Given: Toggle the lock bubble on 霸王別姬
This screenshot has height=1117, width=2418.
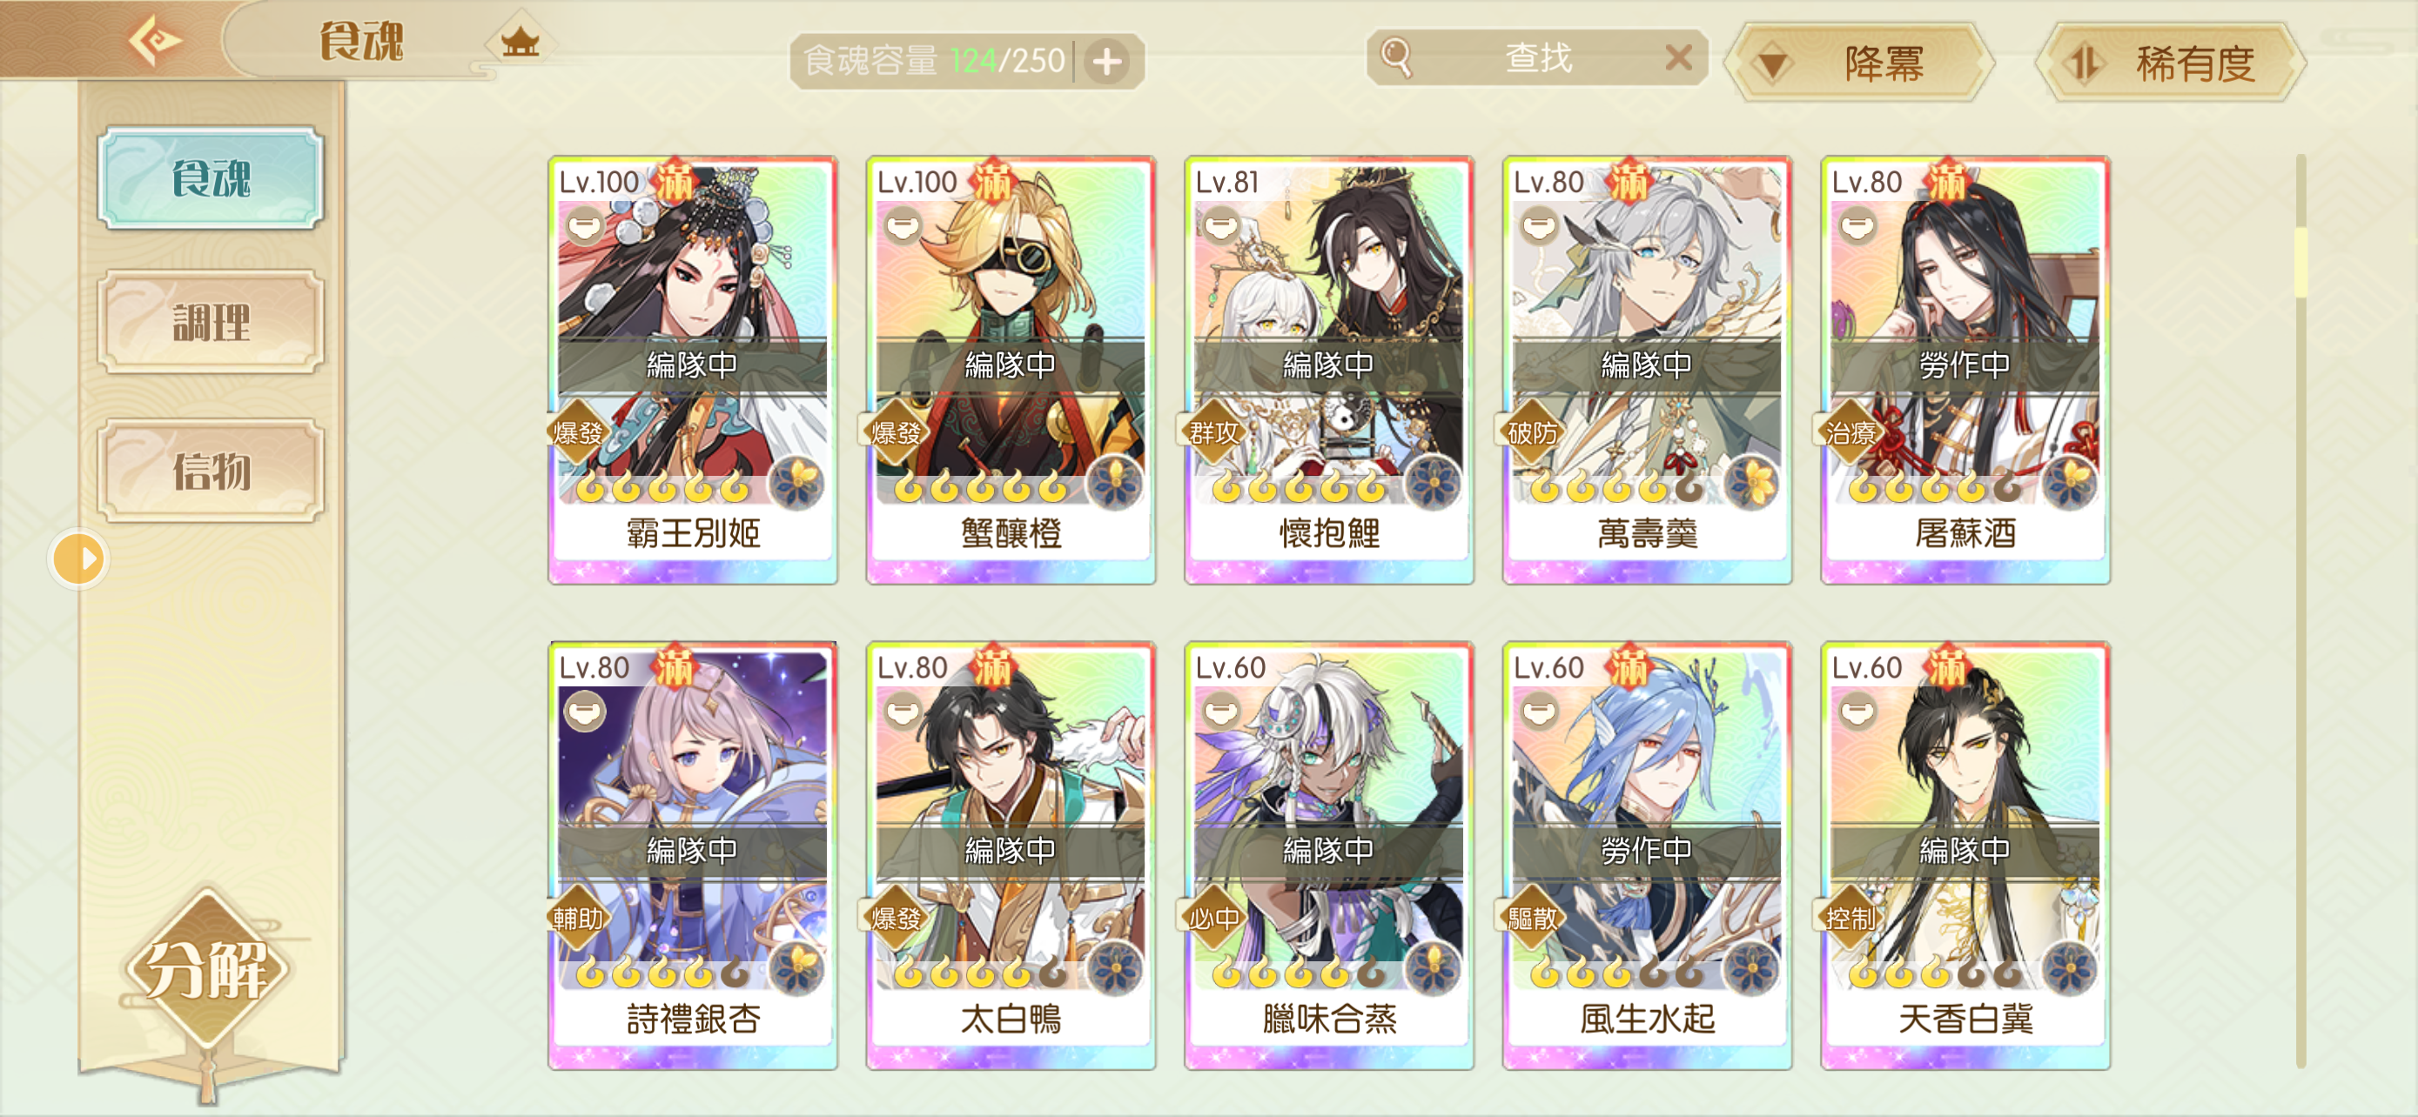Looking at the screenshot, I should click(585, 226).
